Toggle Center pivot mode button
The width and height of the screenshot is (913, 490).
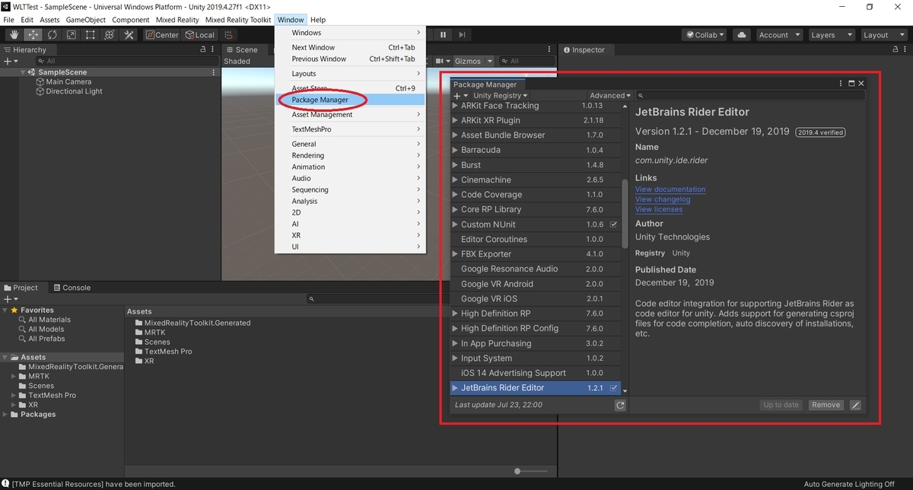(x=162, y=35)
